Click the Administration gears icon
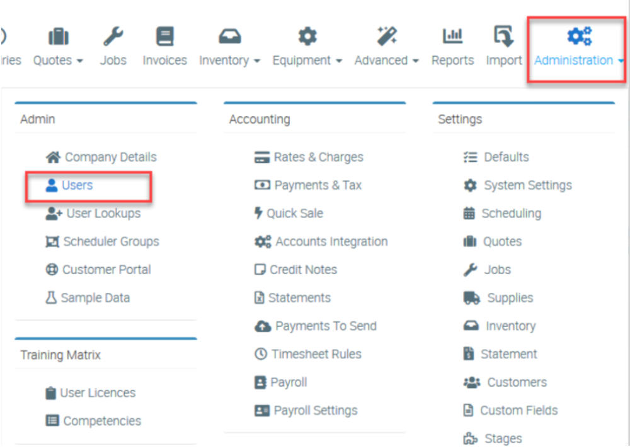The height and width of the screenshot is (447, 630). [579, 36]
